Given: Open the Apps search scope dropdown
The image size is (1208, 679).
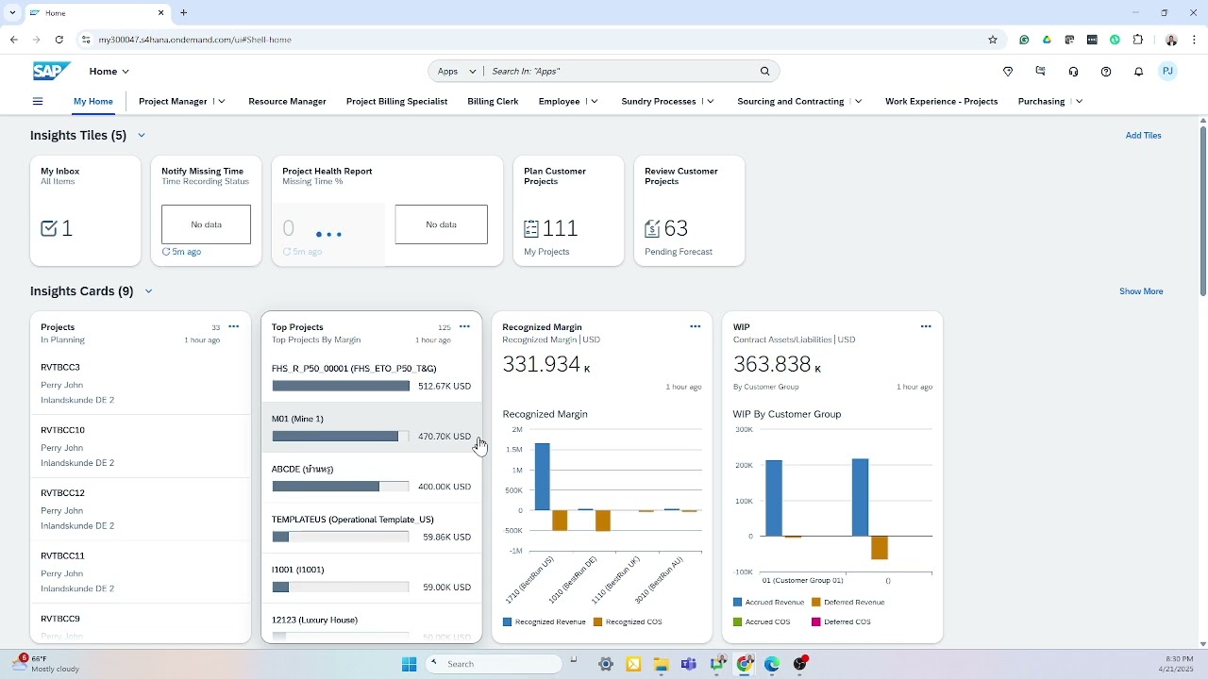Looking at the screenshot, I should coord(457,71).
